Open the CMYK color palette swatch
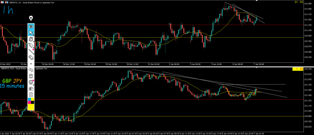Image resolution: width=314 pixels, height=135 pixels. click(31, 101)
